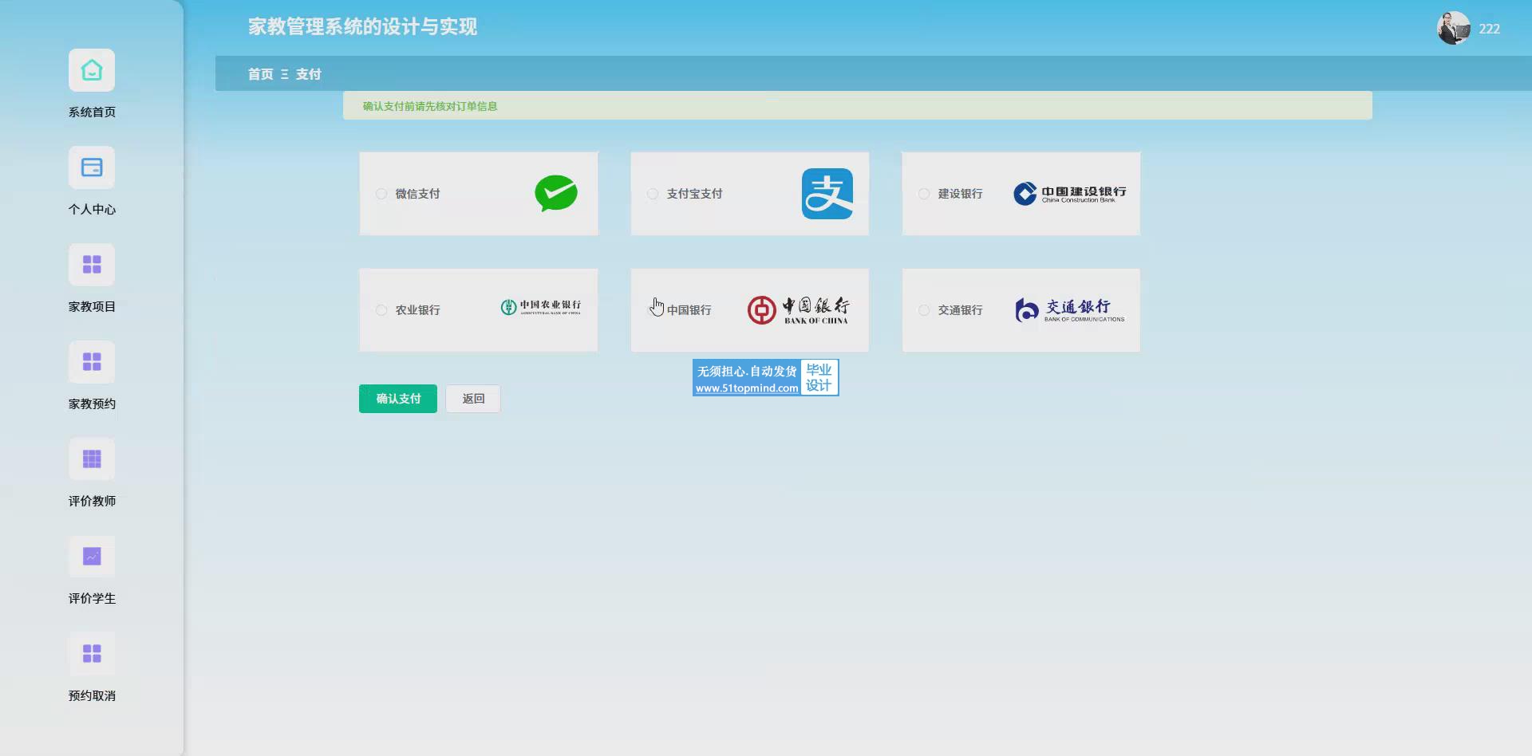Click the 个人中心 sidebar label

pos(92,210)
